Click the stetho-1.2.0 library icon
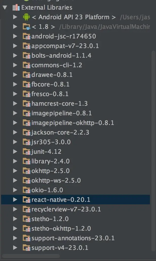The width and height of the screenshot is (156, 261). (26, 219)
